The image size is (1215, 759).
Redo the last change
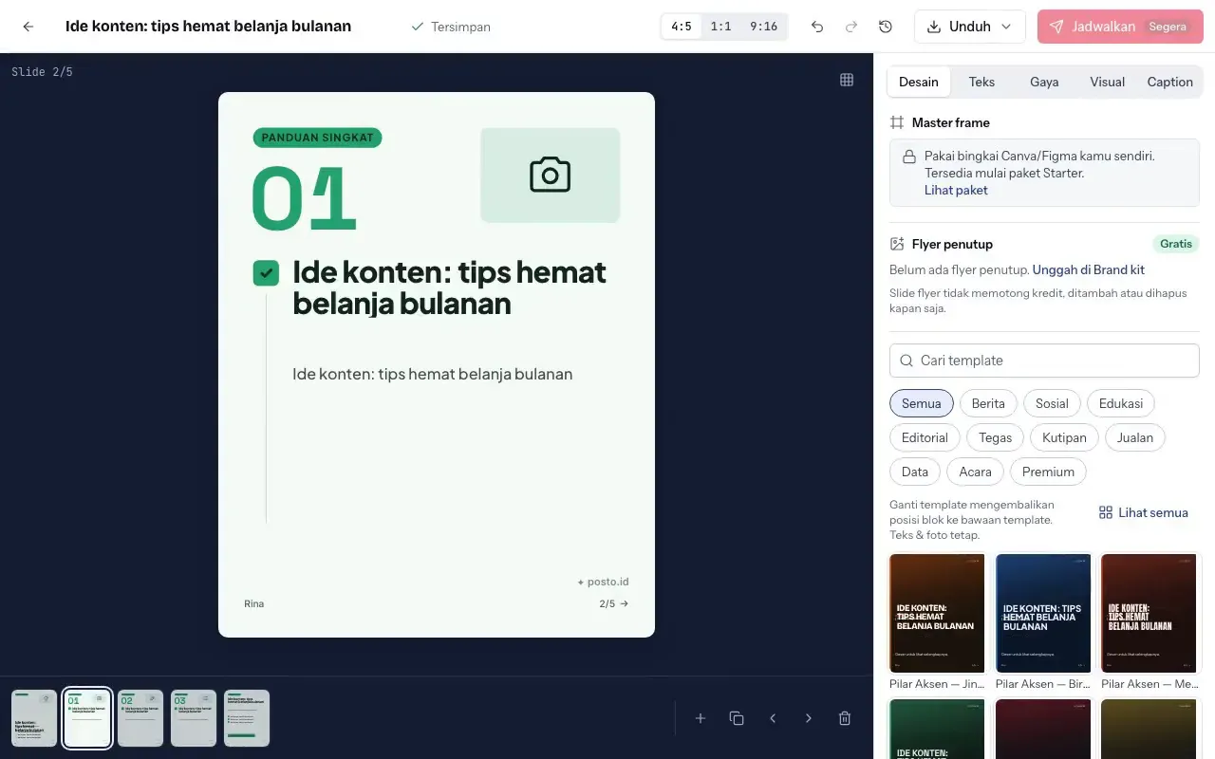click(x=851, y=27)
